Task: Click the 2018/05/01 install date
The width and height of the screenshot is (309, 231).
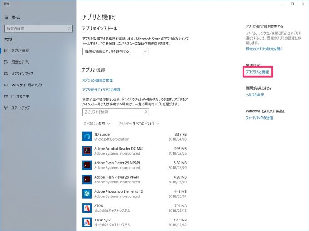Action: coord(177,196)
